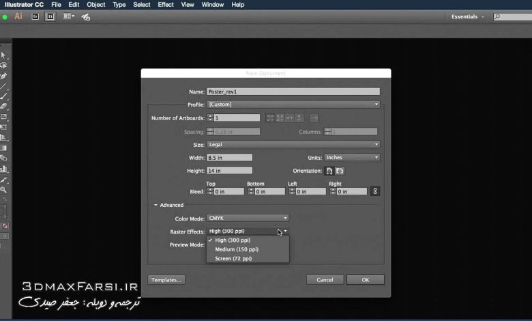
Task: Open the Edit menu
Action: click(74, 5)
